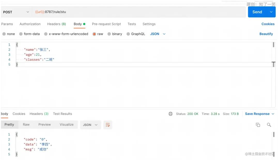This screenshot has height=160, width=279.
Task: Open the Cookies link
Action: click(x=268, y=24)
